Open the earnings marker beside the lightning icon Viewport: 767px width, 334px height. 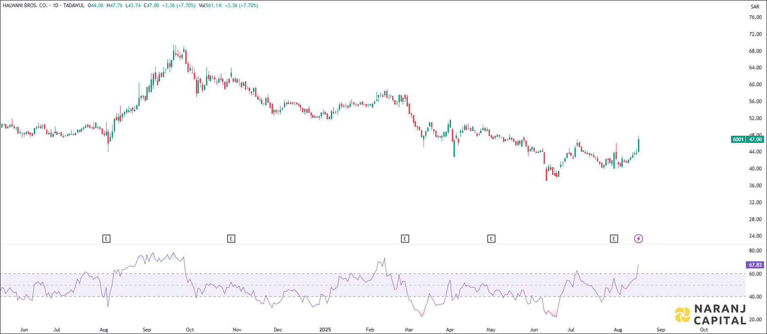click(614, 239)
